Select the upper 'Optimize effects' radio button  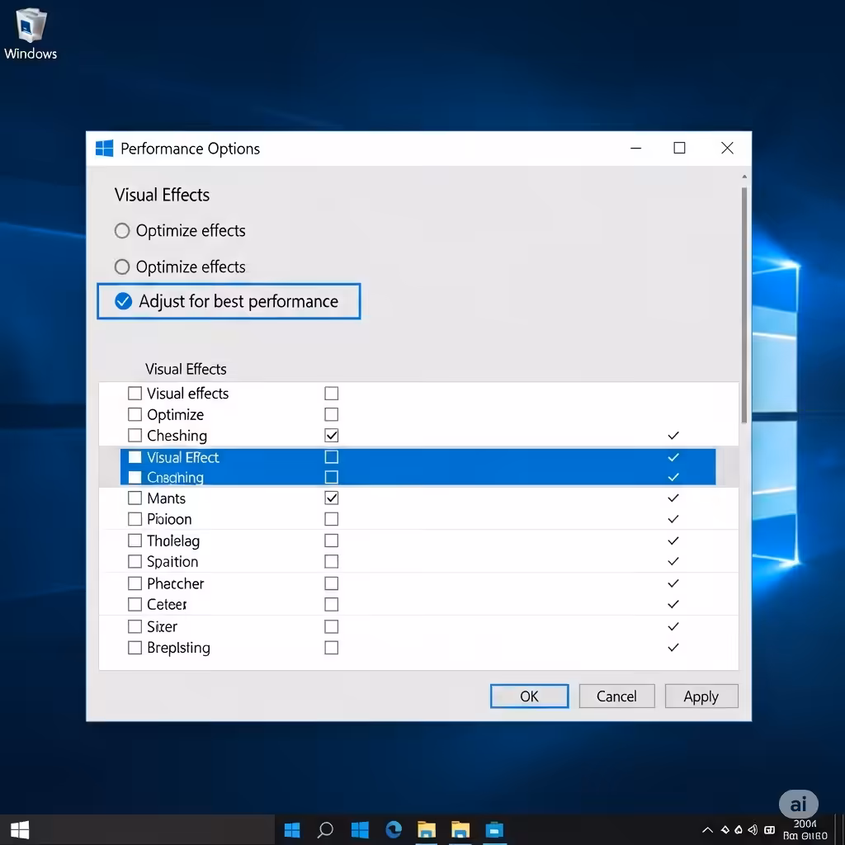pos(122,231)
